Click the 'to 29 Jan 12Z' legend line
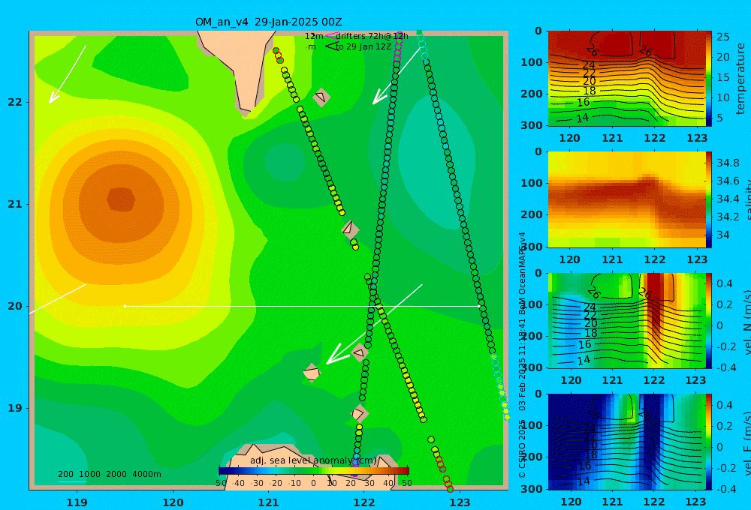Image resolution: width=751 pixels, height=510 pixels. click(x=363, y=47)
